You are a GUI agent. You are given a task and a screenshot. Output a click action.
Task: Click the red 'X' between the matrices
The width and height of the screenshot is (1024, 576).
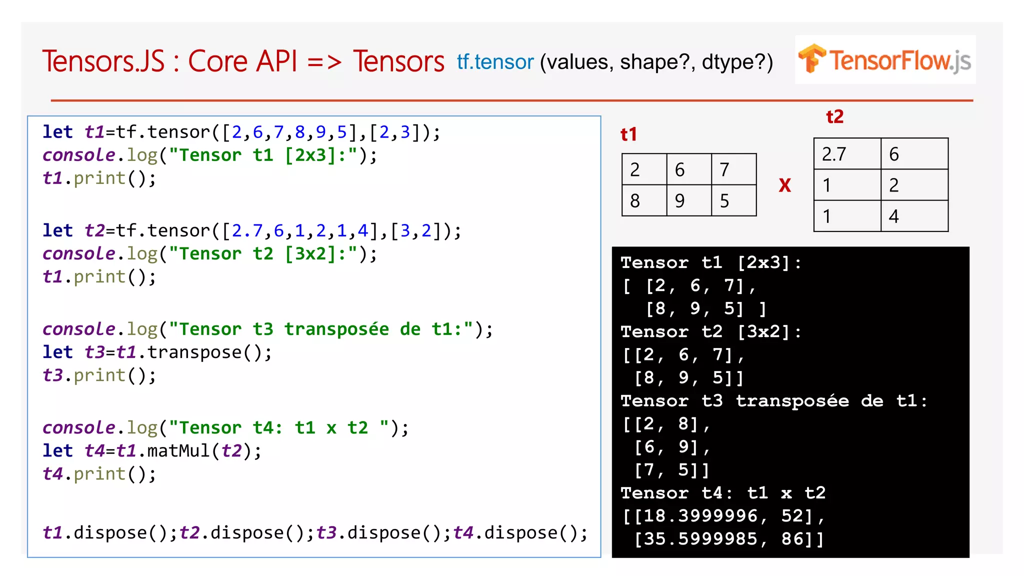pos(785,185)
